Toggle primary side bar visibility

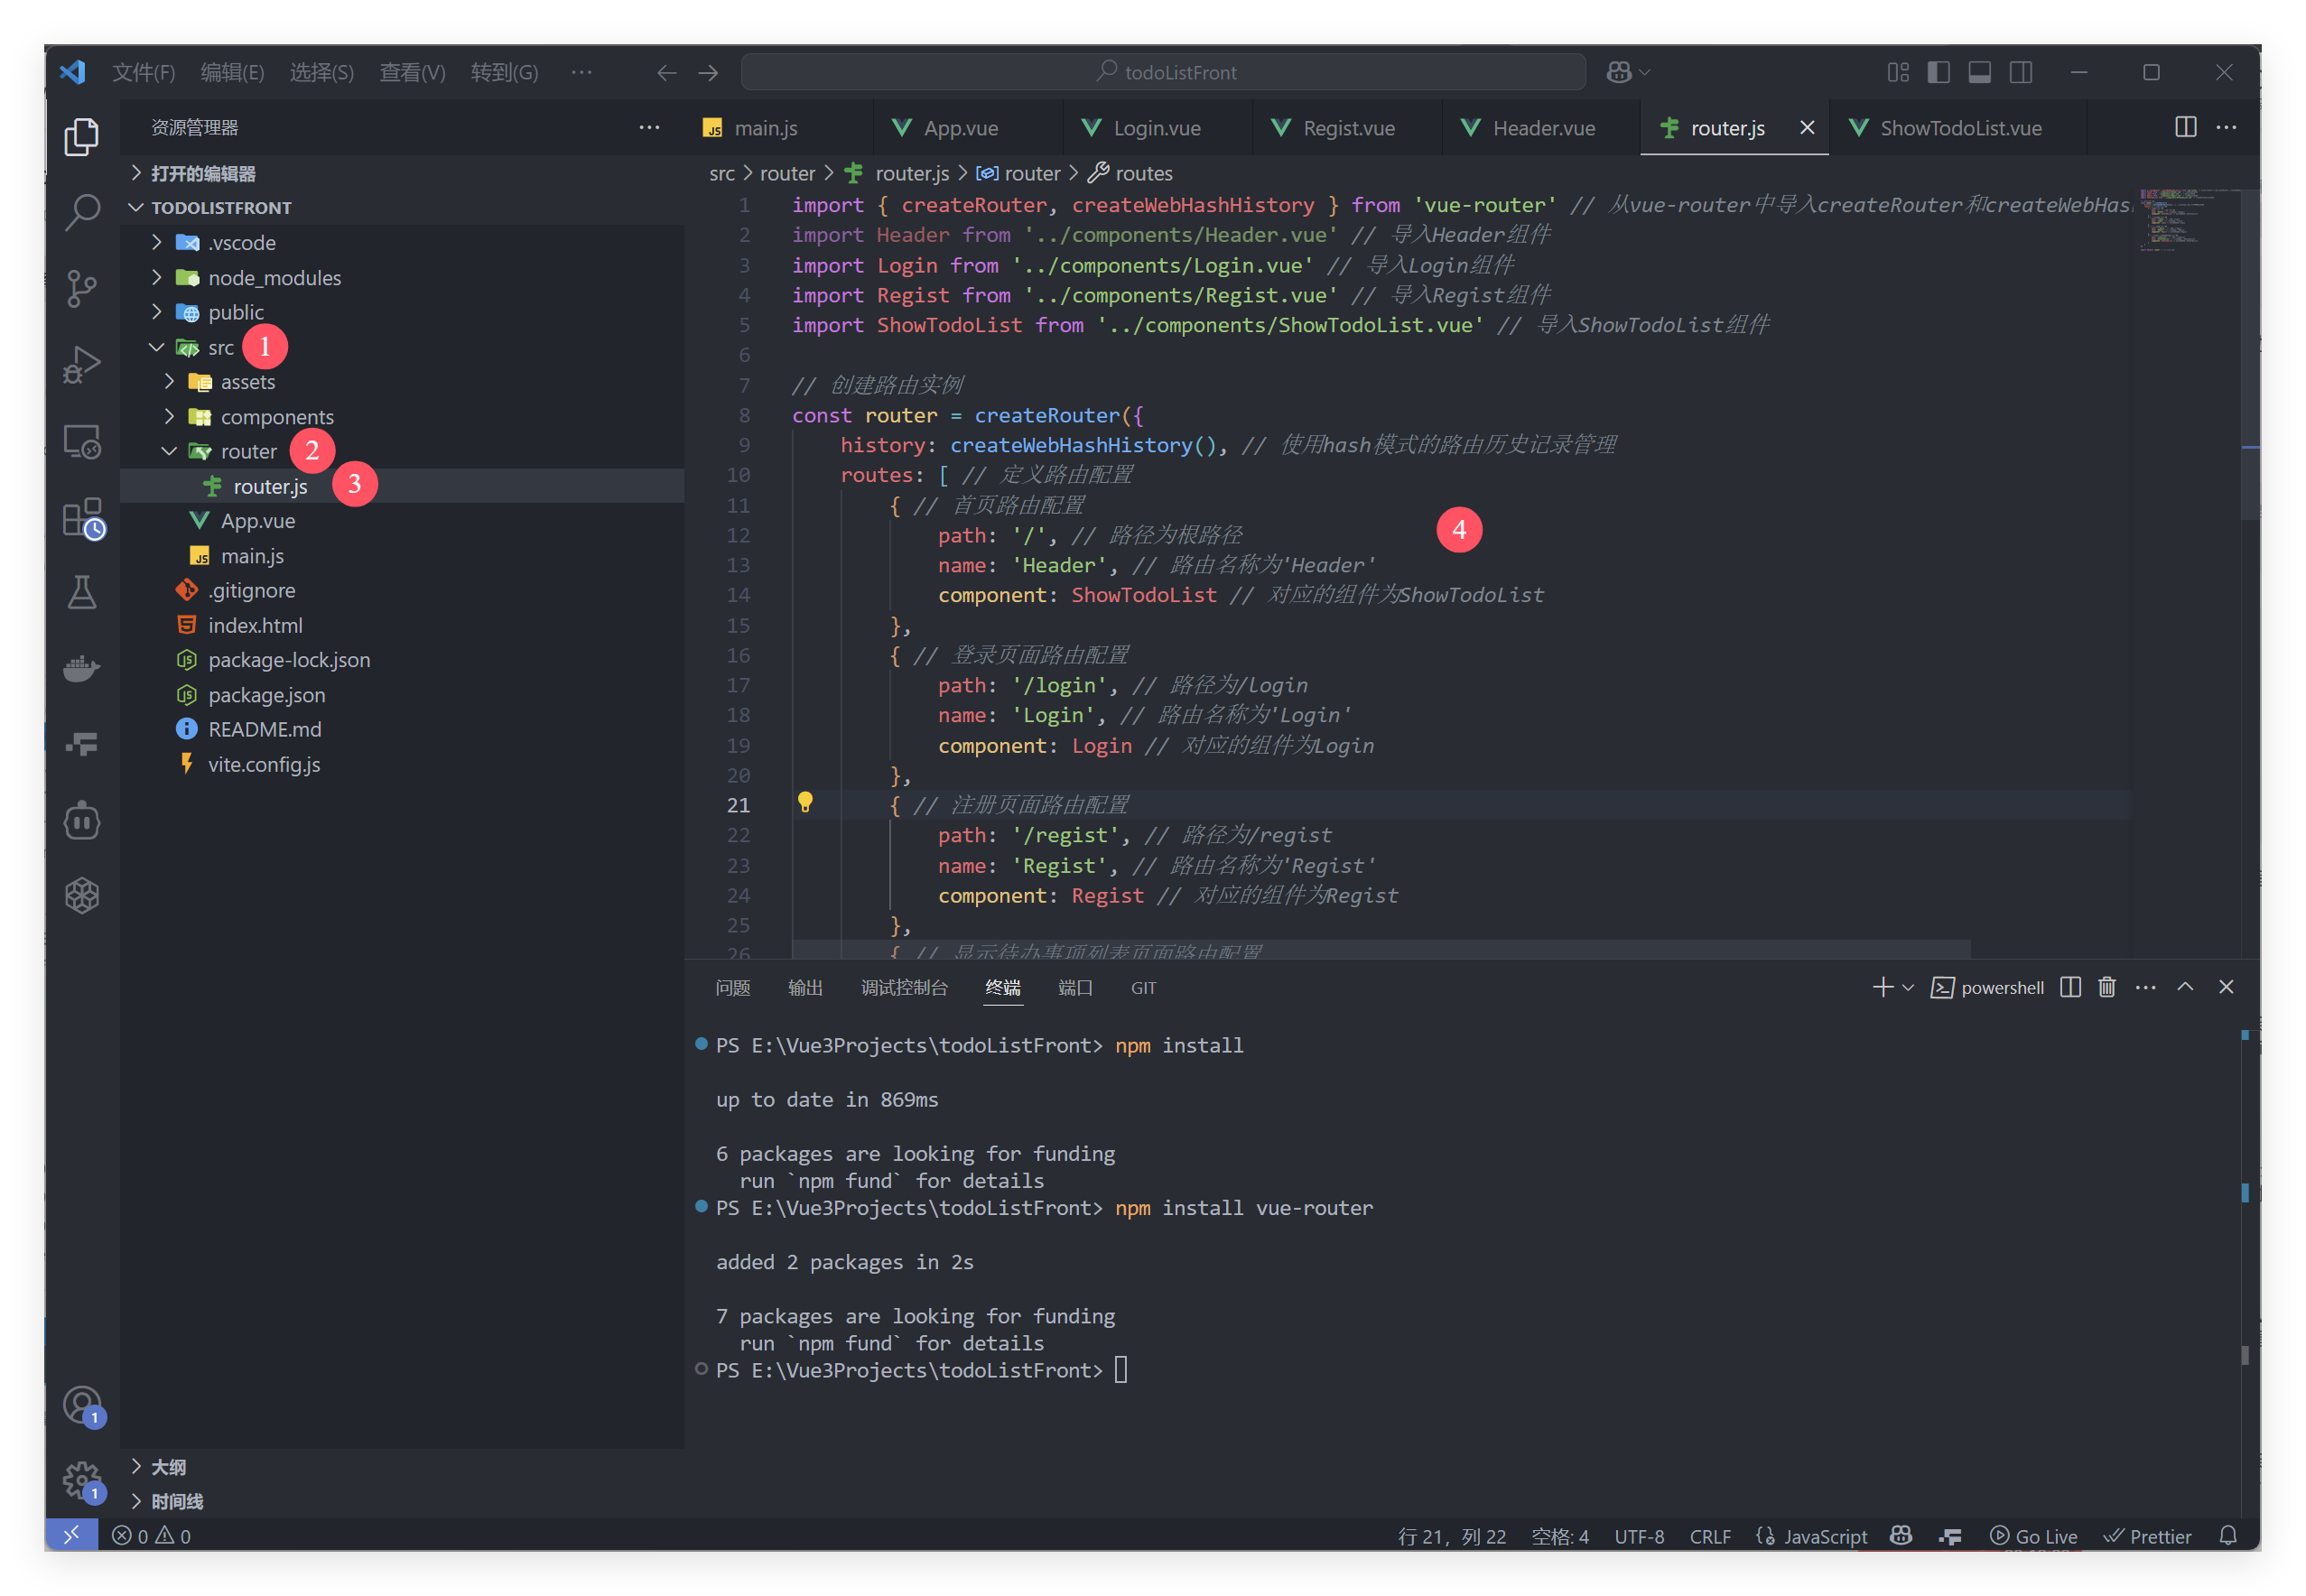(x=1938, y=72)
